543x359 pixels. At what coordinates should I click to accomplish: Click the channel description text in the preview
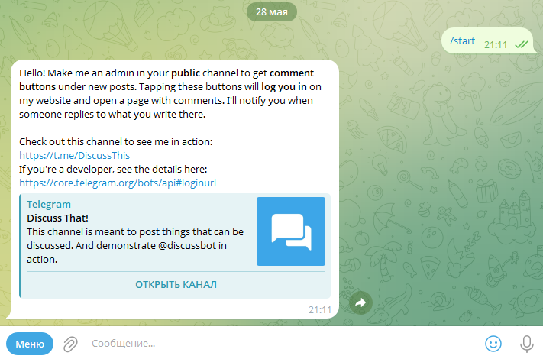pyautogui.click(x=135, y=245)
